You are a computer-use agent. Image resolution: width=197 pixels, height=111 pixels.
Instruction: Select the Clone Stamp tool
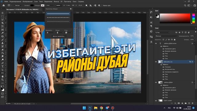click(2, 43)
